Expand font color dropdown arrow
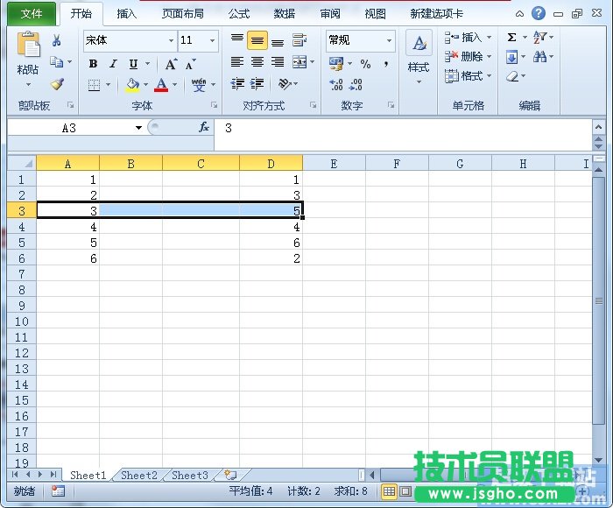Image resolution: width=613 pixels, height=508 pixels. click(x=175, y=85)
